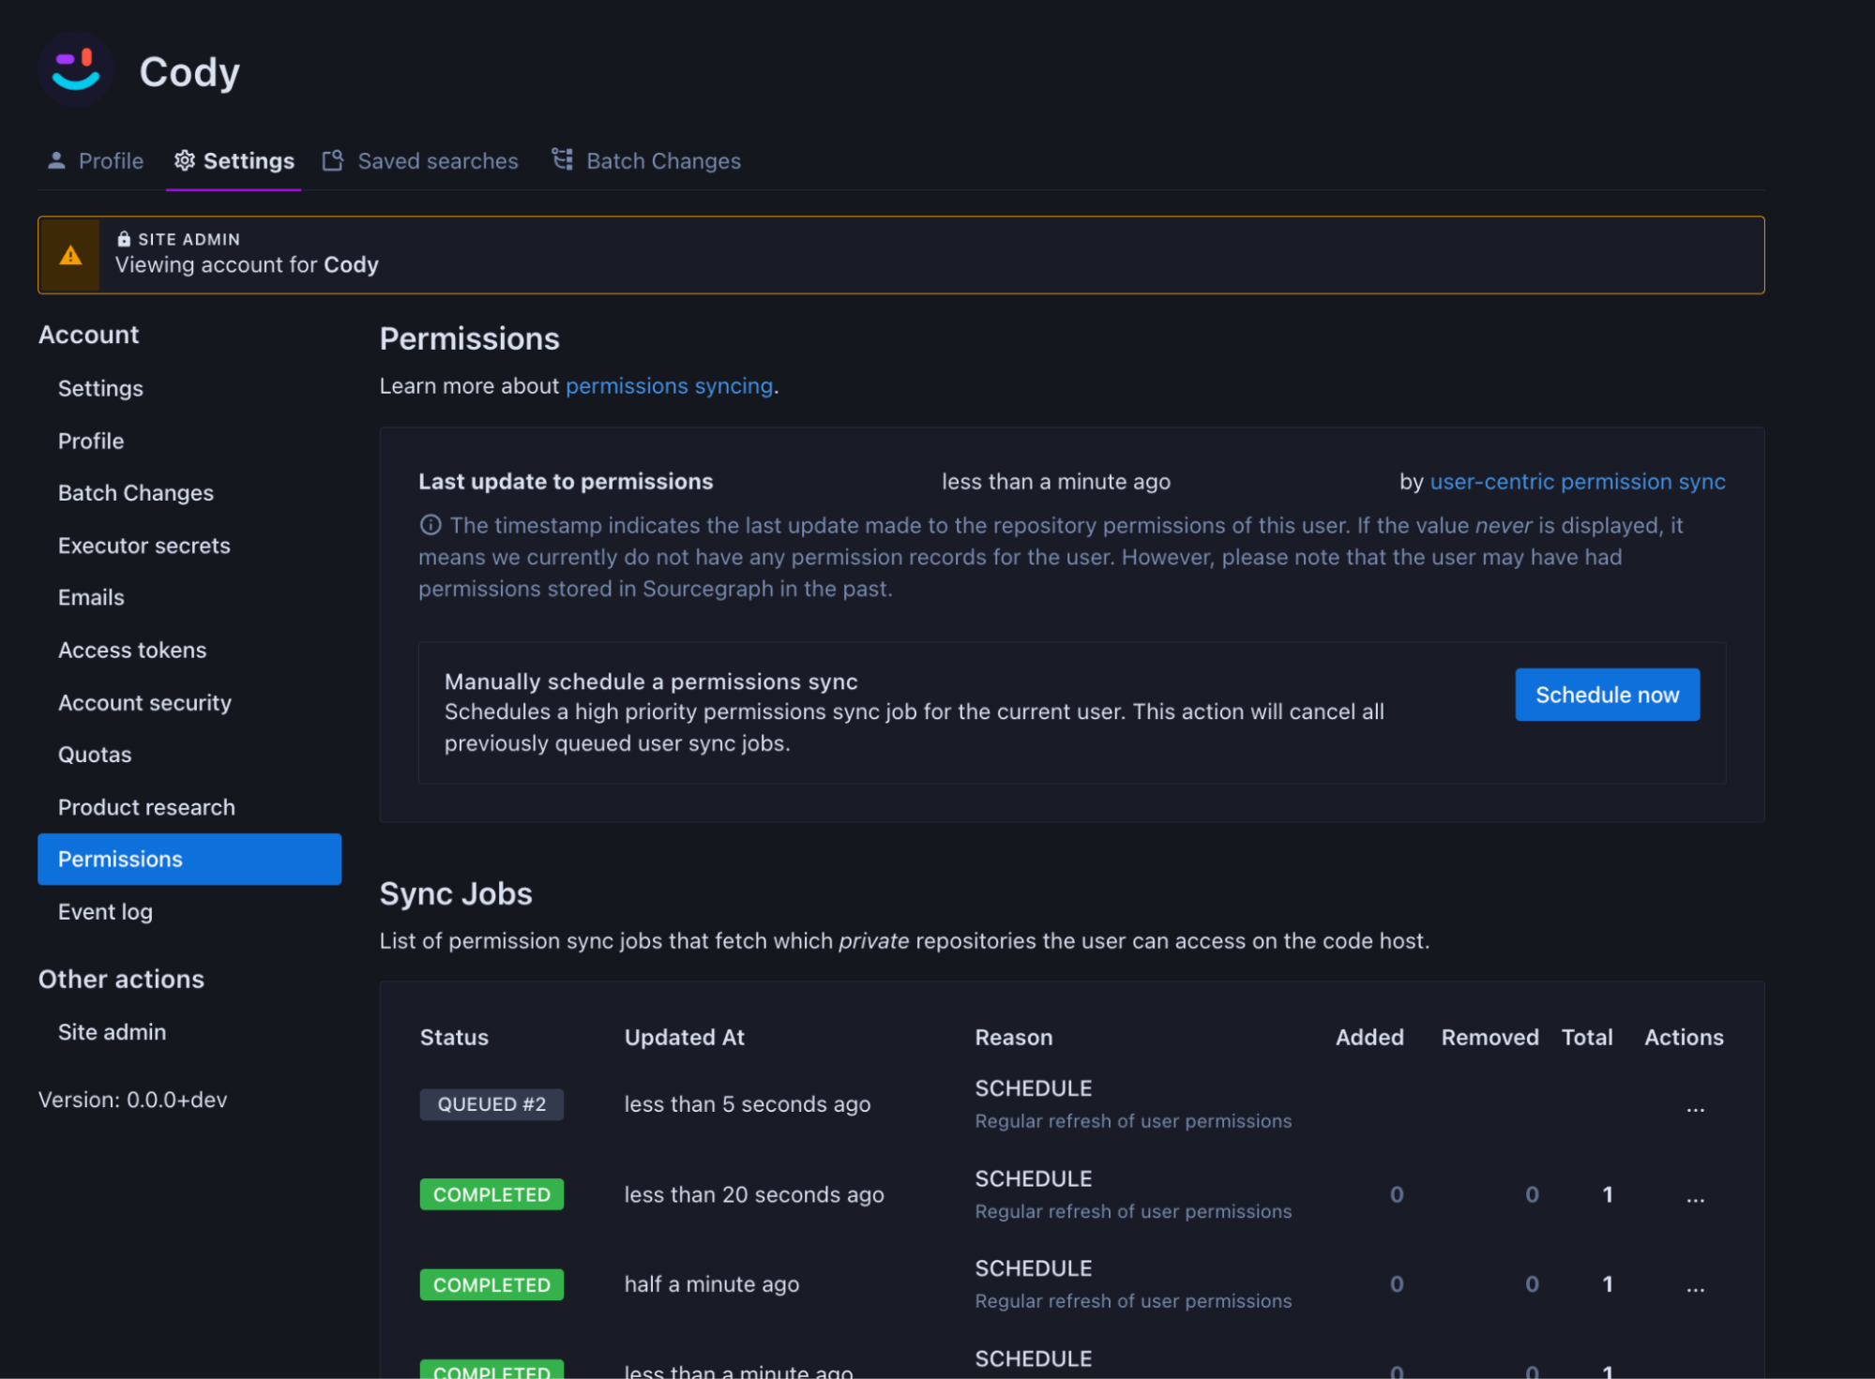1875x1379 pixels.
Task: Click Added value 0 in 20 seconds row
Action: (x=1397, y=1194)
